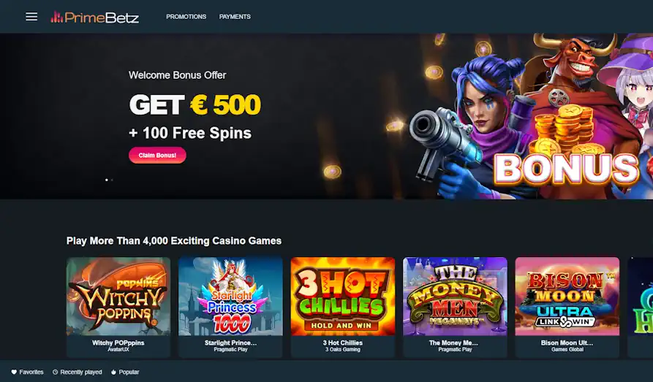The image size is (653, 382).
Task: Open the Promotions menu item
Action: 186,17
